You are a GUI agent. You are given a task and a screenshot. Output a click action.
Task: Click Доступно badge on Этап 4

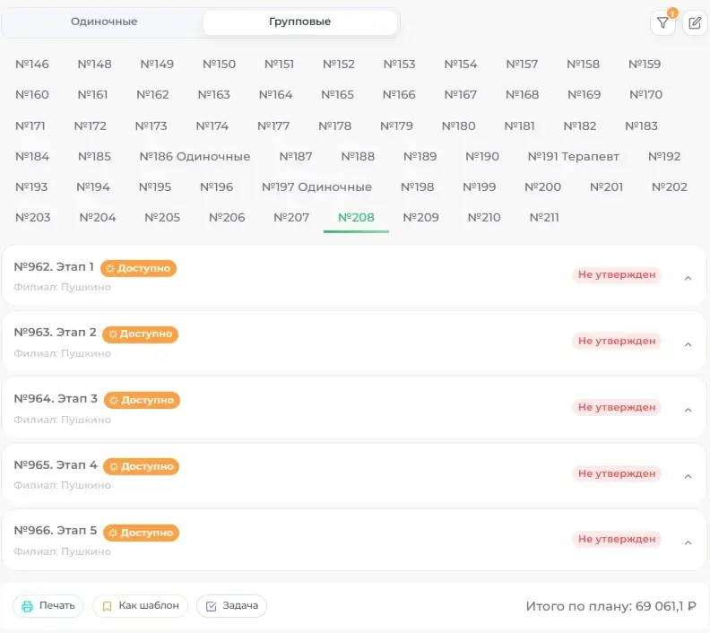tap(142, 466)
